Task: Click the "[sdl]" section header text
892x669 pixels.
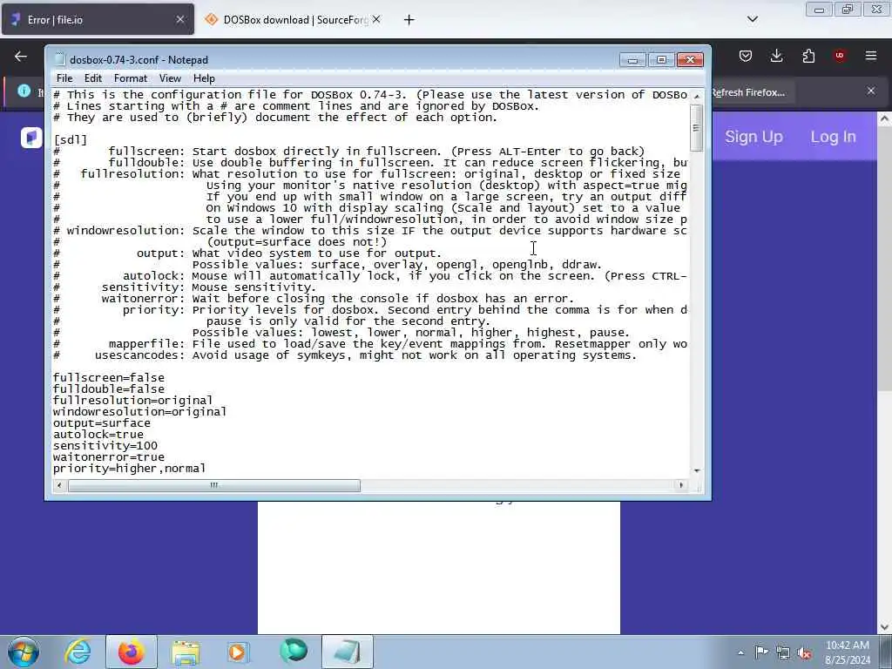Action: tap(71, 140)
